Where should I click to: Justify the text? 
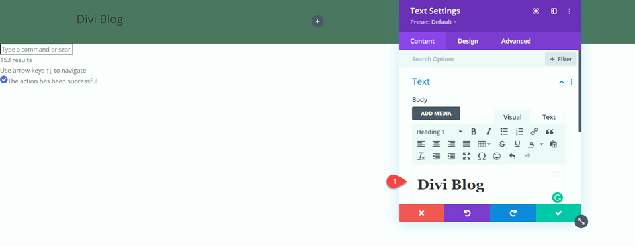466,144
